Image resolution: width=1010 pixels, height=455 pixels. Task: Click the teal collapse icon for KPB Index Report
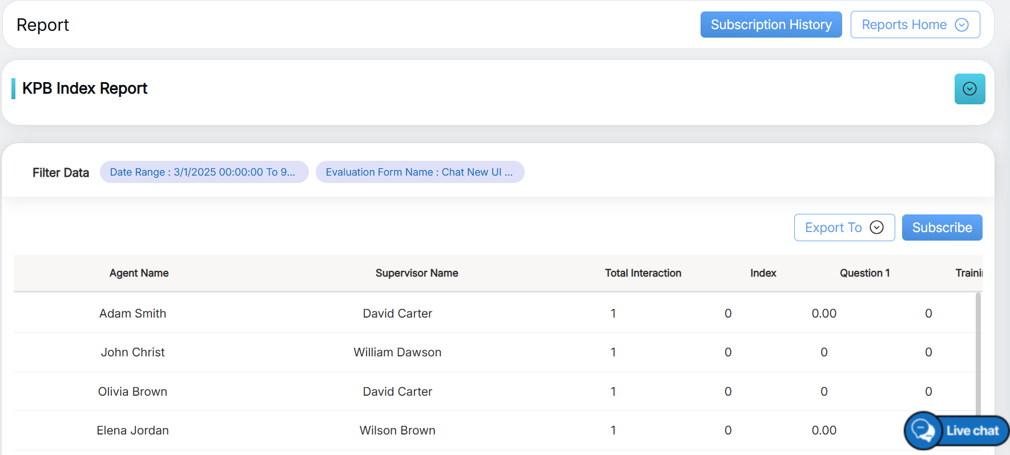[x=969, y=89]
